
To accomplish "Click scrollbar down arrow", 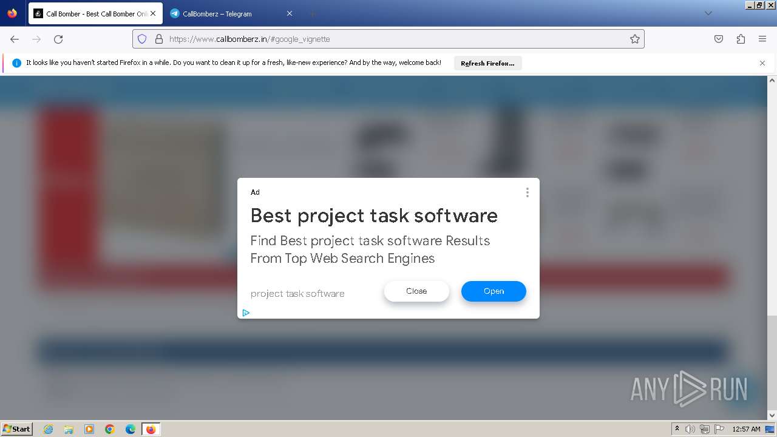I will point(772,416).
